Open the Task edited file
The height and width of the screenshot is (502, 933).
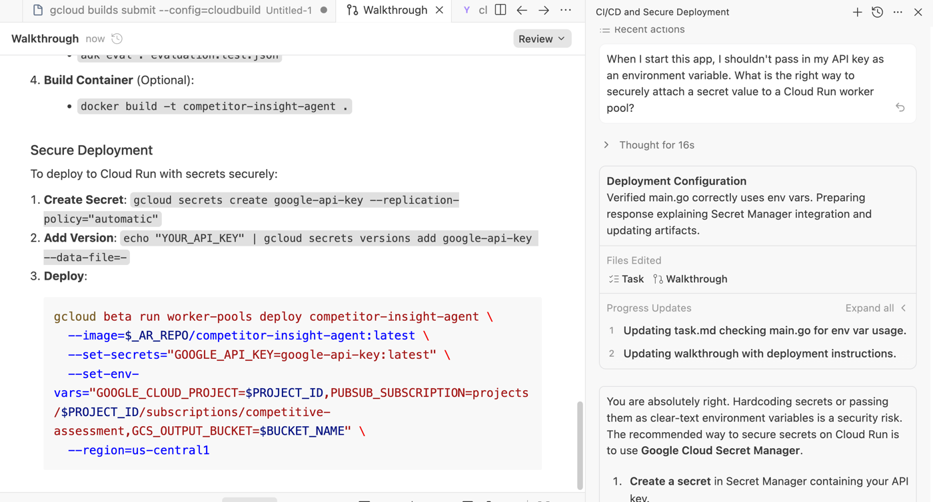pos(626,279)
